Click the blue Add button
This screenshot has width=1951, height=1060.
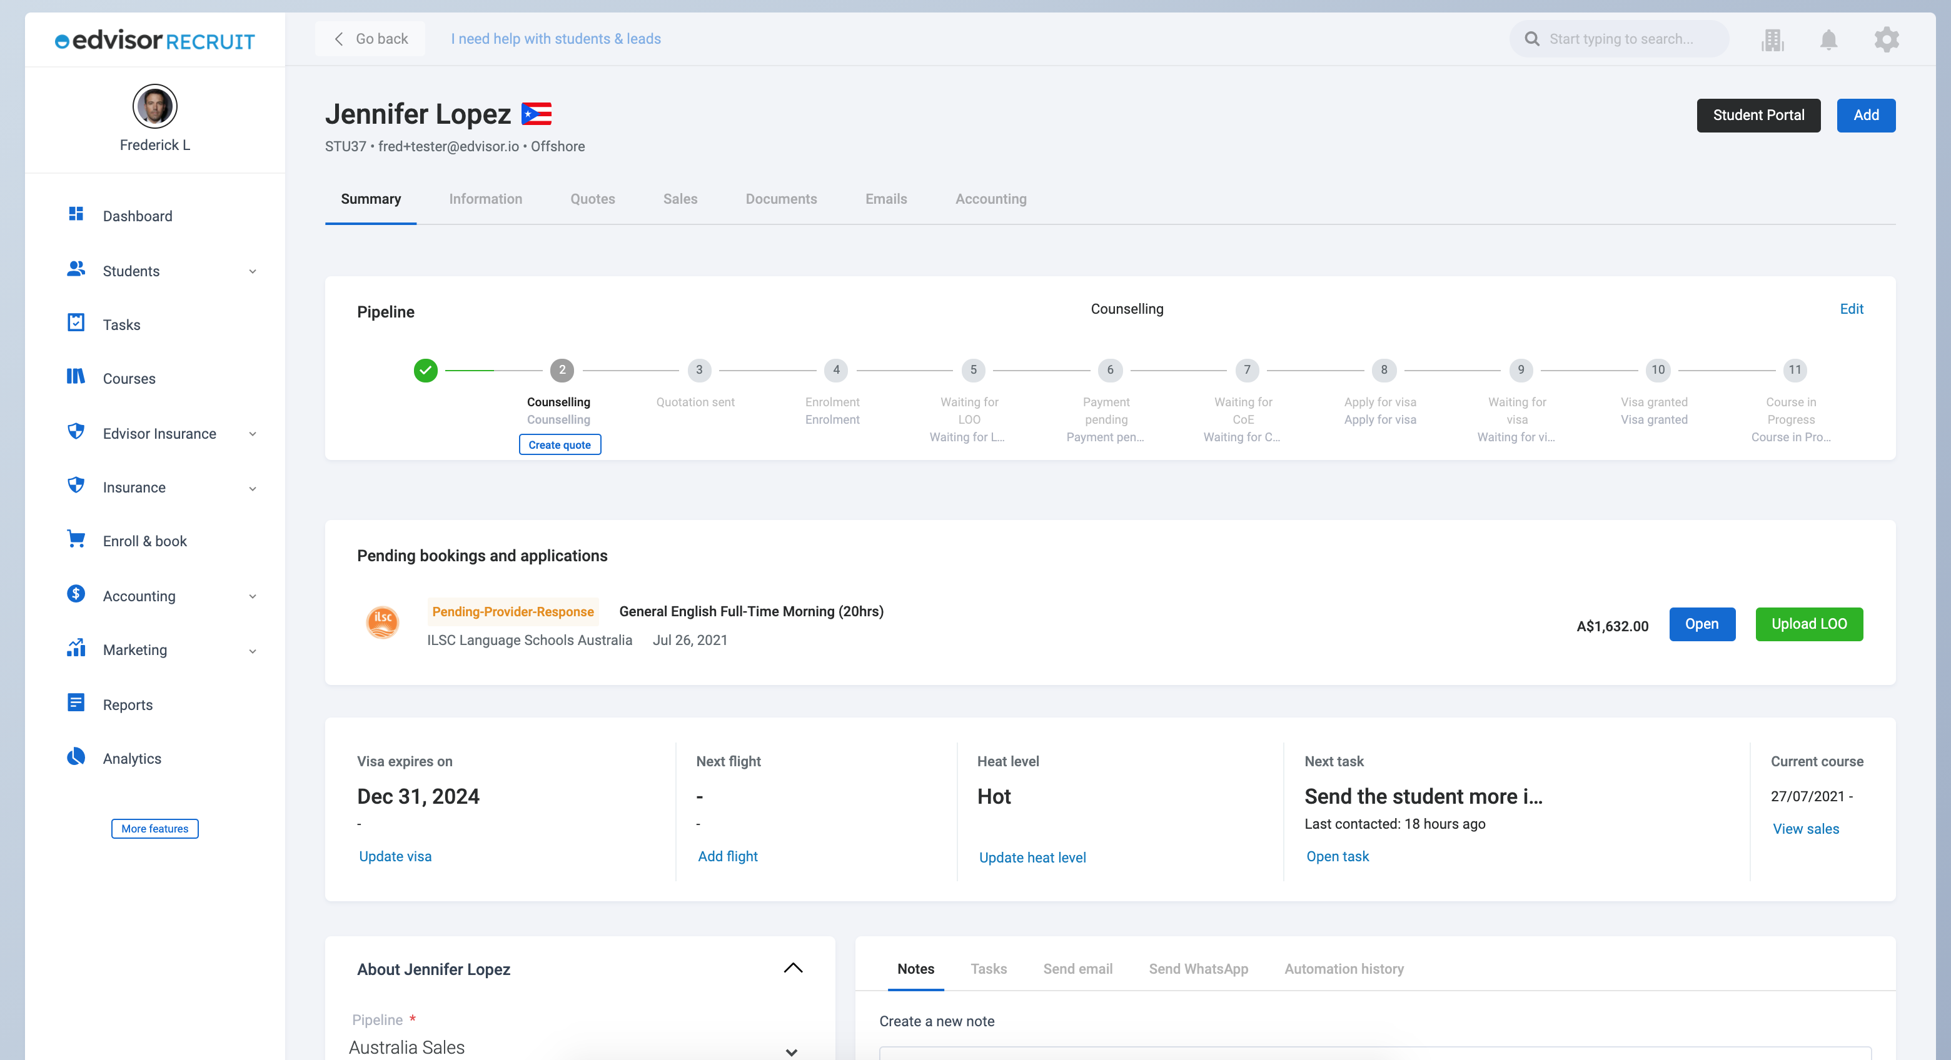1865,115
